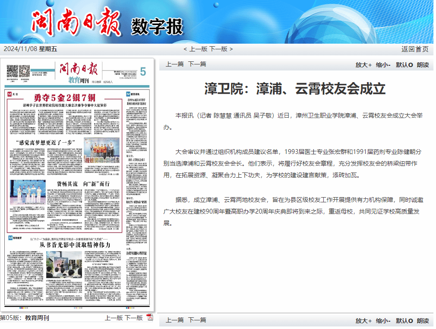This screenshot has height=329, width=436.
Task: Go to 下一篇 below the article
Action: coord(197,320)
